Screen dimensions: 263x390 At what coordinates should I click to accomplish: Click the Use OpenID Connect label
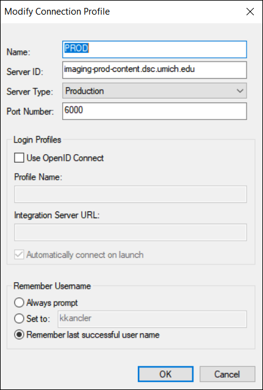click(x=65, y=158)
